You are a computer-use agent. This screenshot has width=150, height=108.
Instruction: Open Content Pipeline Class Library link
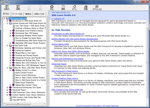coord(65,78)
